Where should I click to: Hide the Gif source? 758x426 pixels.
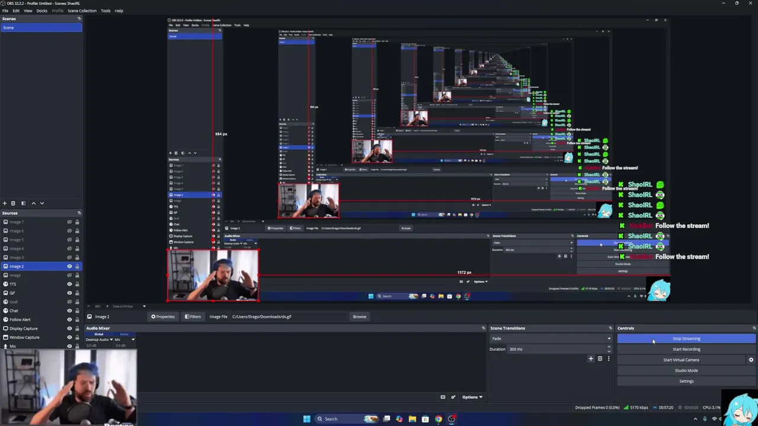pyautogui.click(x=69, y=293)
